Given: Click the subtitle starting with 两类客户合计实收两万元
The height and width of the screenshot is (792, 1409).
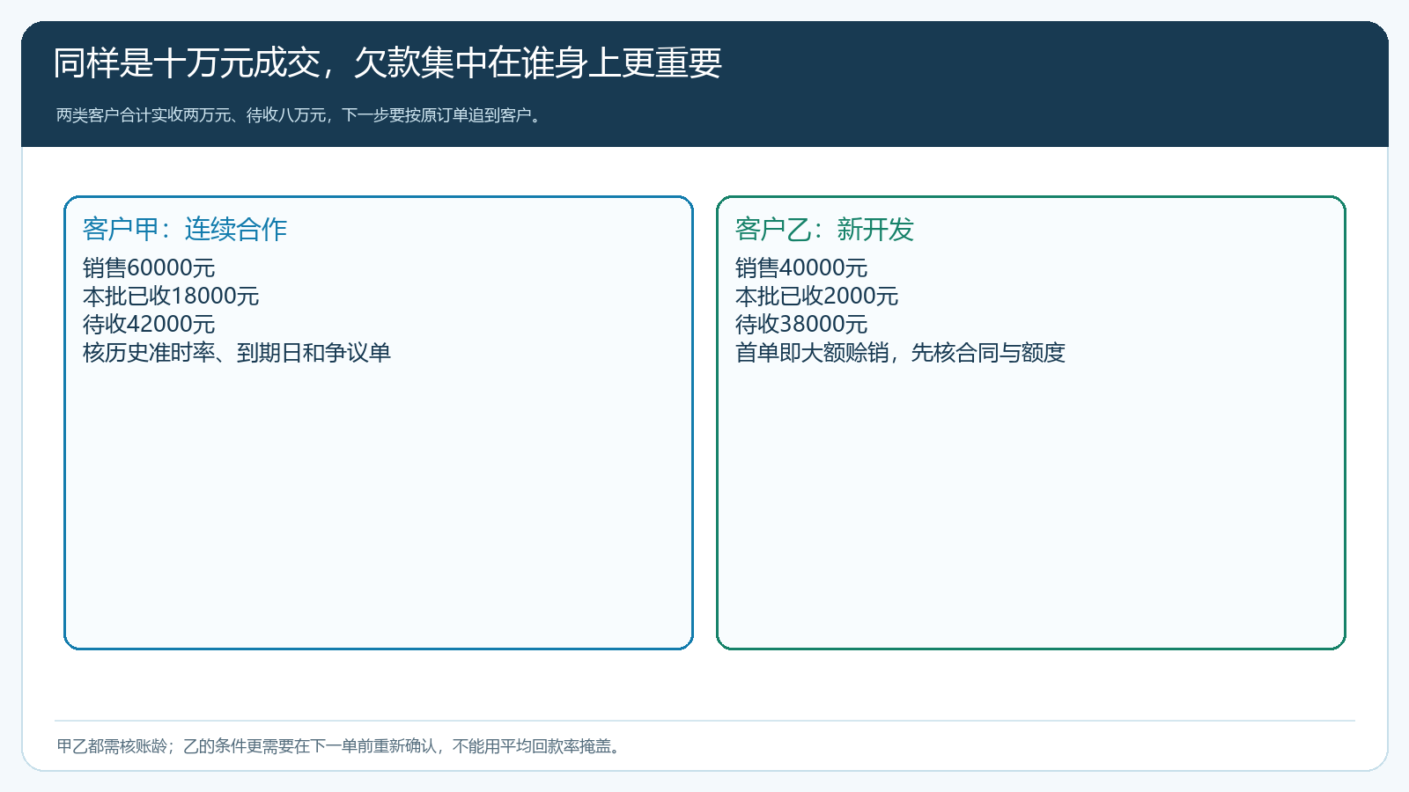Looking at the screenshot, I should click(x=300, y=115).
